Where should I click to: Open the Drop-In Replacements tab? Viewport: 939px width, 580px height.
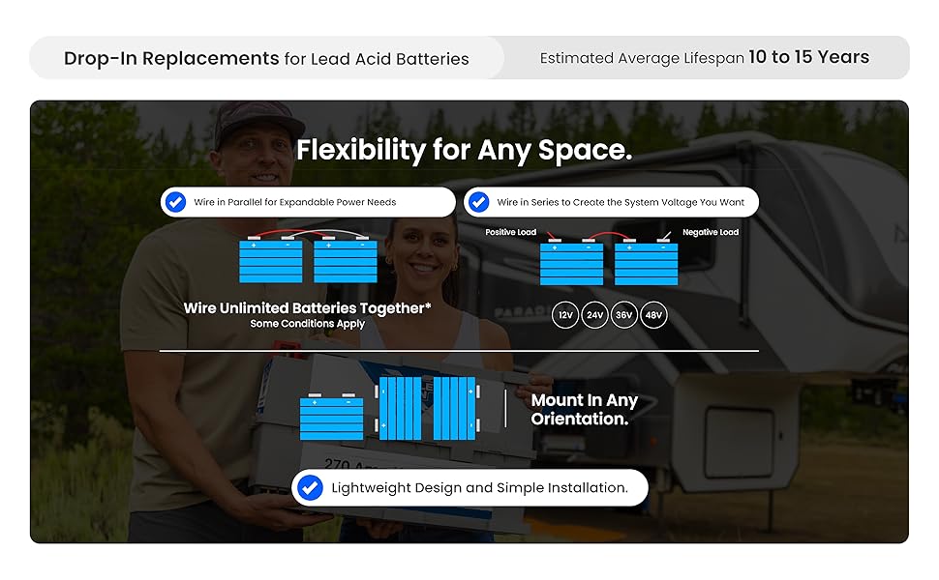click(x=266, y=58)
